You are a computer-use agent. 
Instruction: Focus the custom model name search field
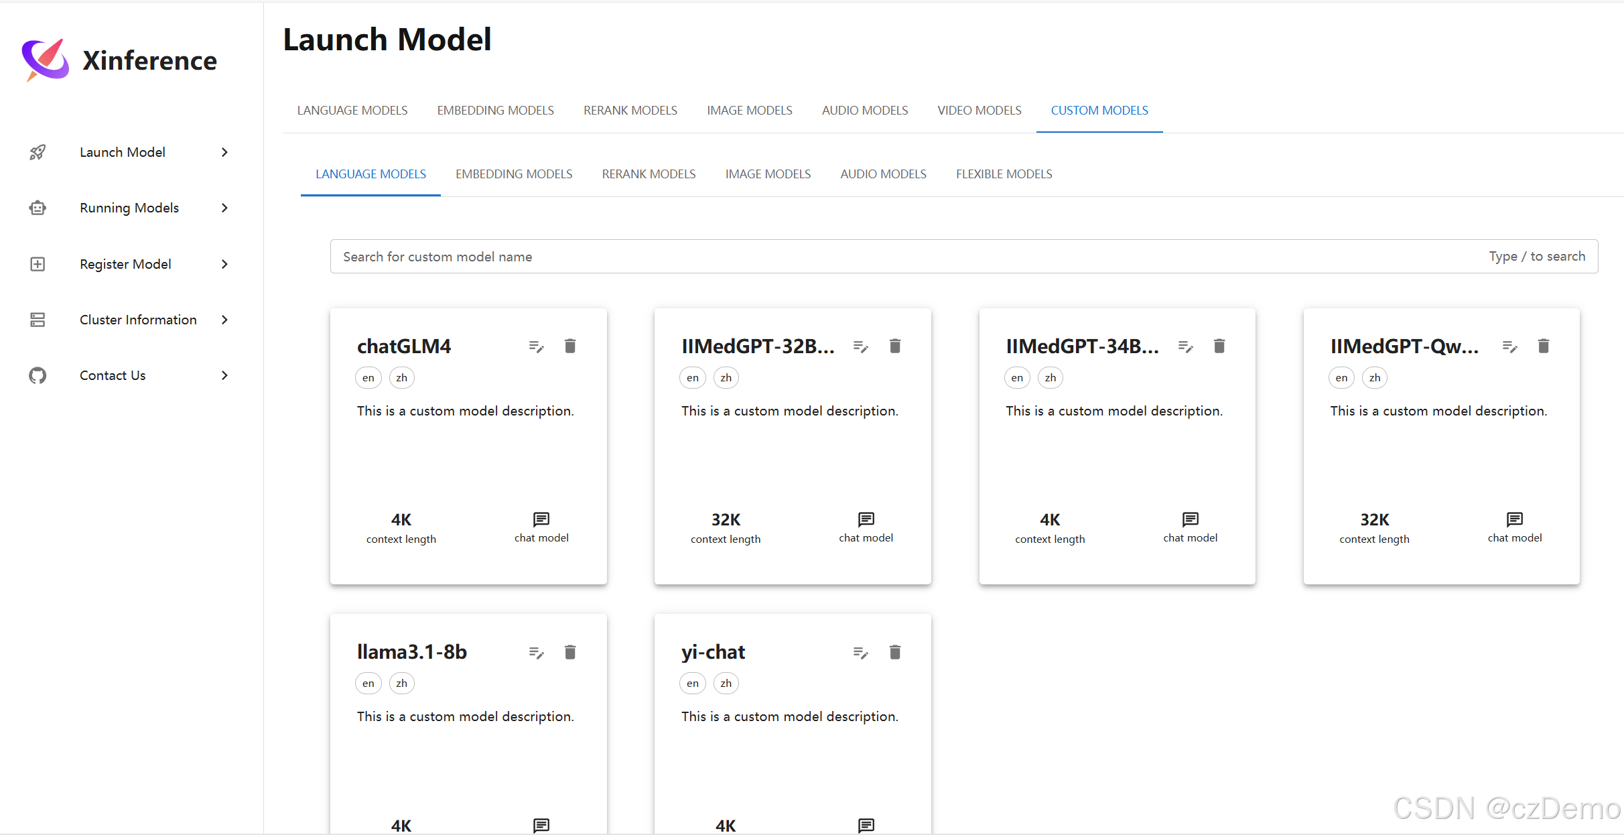(x=964, y=257)
